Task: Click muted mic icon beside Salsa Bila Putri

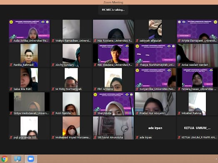Action: coord(11,89)
